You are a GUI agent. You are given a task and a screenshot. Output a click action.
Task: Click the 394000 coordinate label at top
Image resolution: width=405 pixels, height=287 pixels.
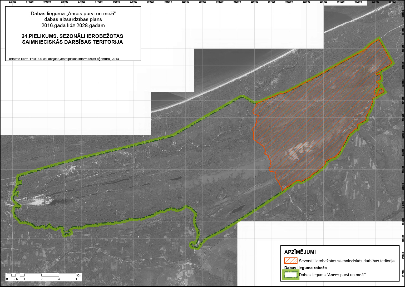click(392, 2)
